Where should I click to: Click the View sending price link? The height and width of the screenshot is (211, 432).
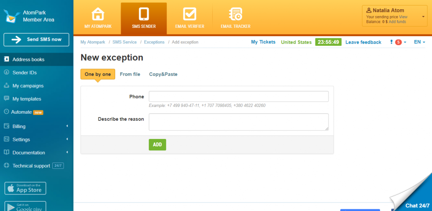[x=403, y=17]
